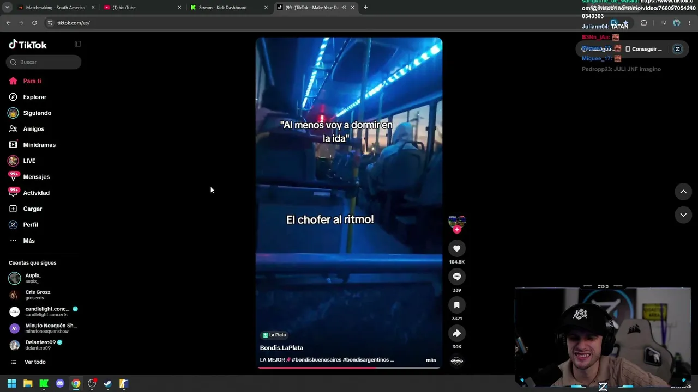Screen dimensions: 698x392
Task: Go to the previous video
Action: [683, 192]
